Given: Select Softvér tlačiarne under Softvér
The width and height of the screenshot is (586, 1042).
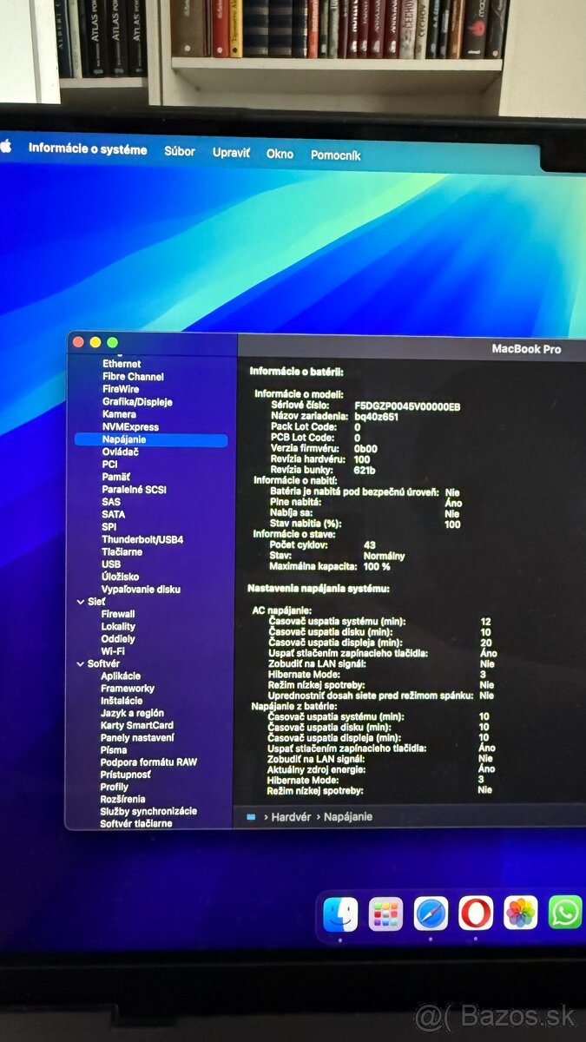Looking at the screenshot, I should click(135, 823).
